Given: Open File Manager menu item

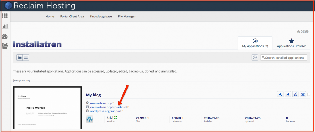Looking at the screenshot, I should coord(127,17).
